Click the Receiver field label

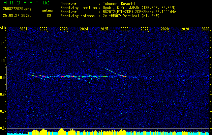tap(68, 12)
